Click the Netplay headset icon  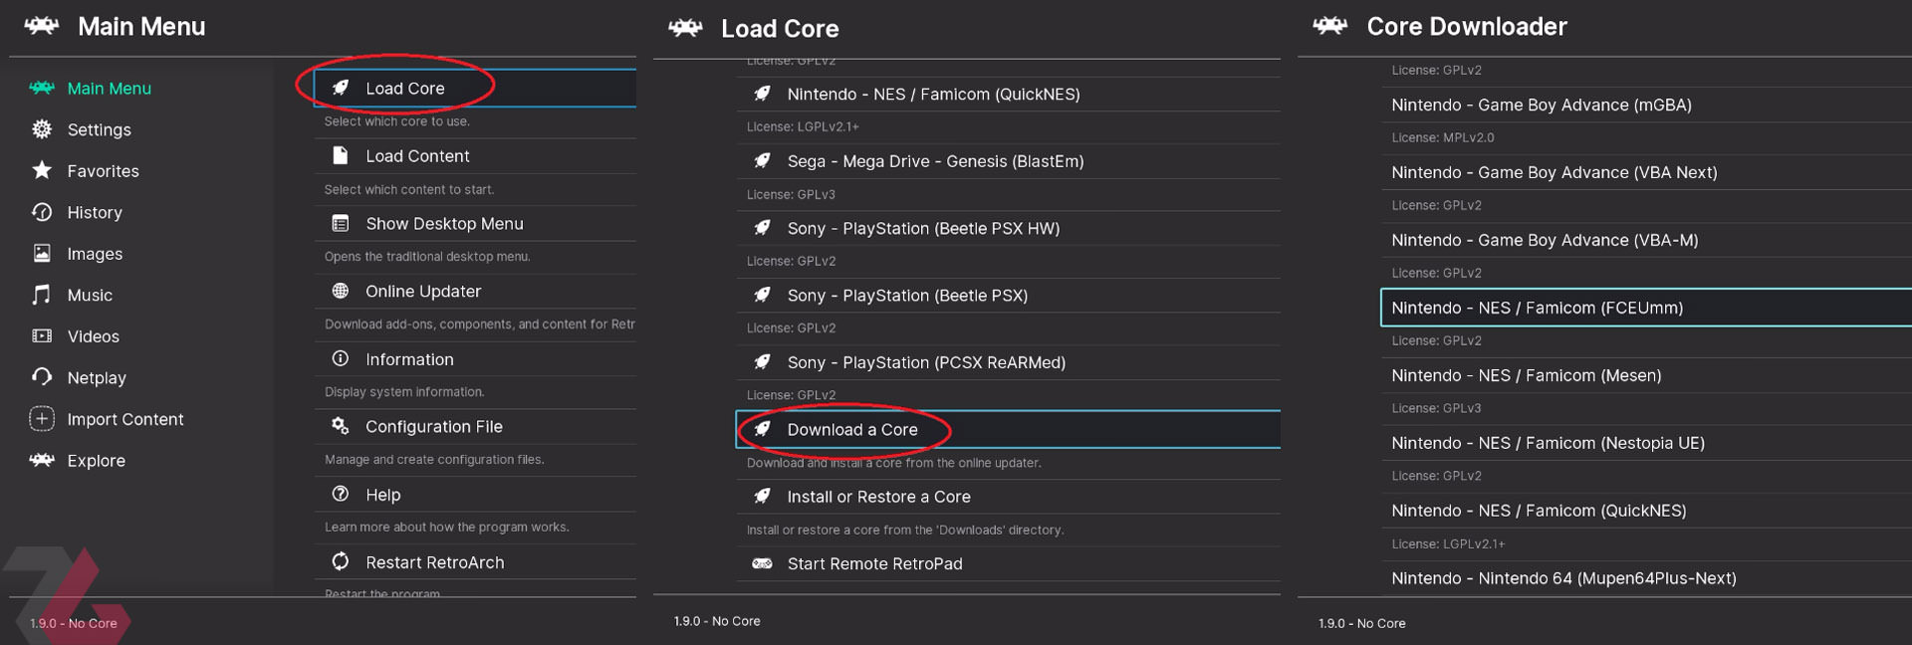click(x=42, y=377)
